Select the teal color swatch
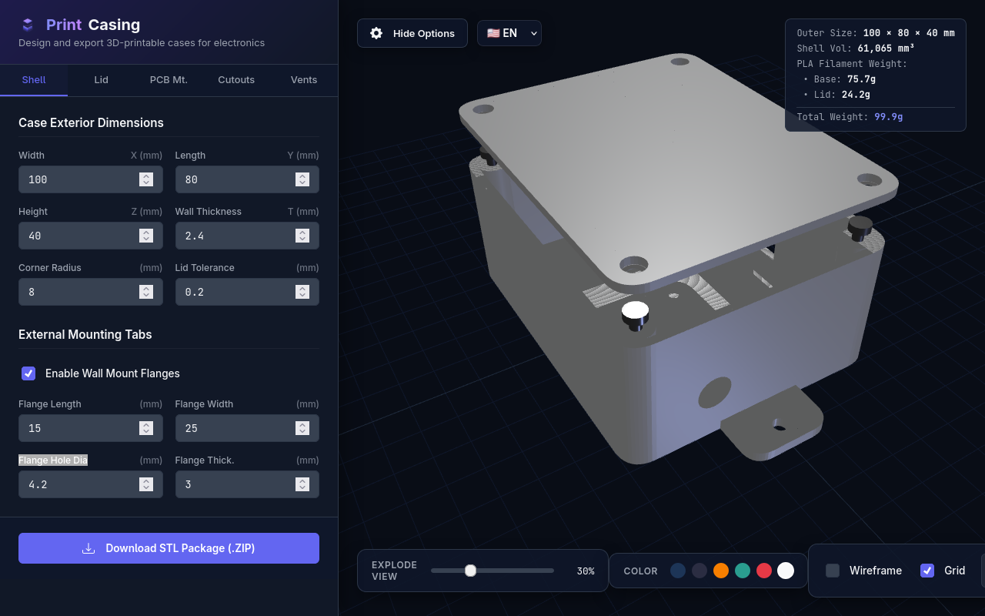 743,571
